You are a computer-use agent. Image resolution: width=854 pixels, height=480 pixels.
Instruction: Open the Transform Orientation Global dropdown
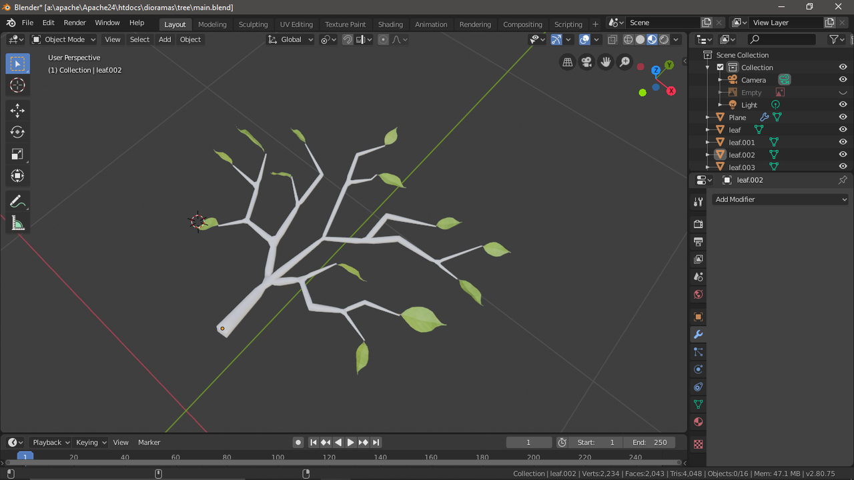coord(290,39)
